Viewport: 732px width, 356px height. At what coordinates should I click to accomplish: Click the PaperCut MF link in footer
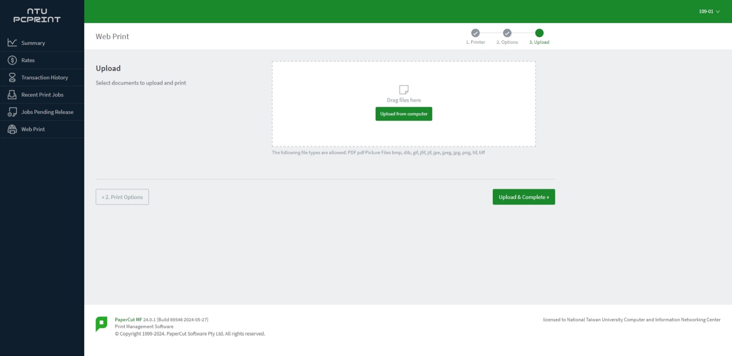pos(129,320)
